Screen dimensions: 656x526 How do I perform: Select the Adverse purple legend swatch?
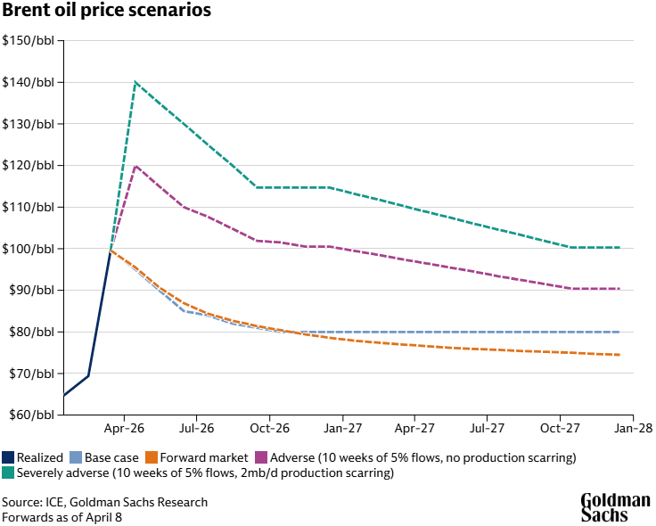pos(261,457)
